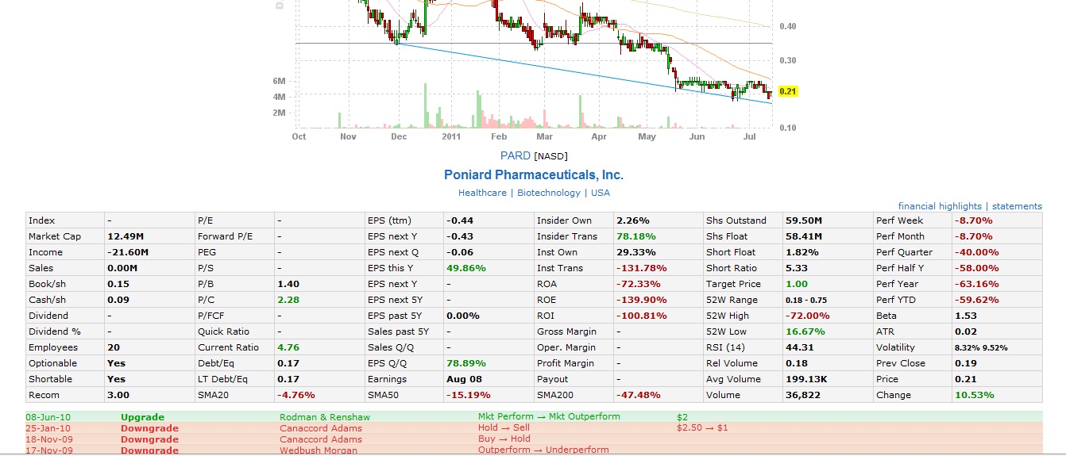
Task: Click the SMA200 value -47.48%
Action: (639, 395)
